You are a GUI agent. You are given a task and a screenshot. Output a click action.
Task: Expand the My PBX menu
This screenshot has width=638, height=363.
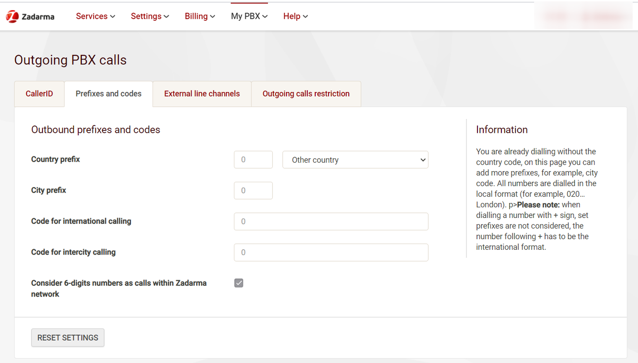249,16
